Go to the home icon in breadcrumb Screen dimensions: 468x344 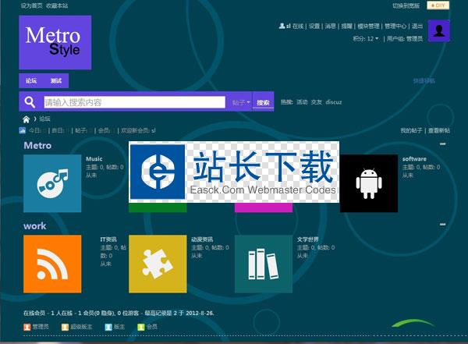coord(26,119)
